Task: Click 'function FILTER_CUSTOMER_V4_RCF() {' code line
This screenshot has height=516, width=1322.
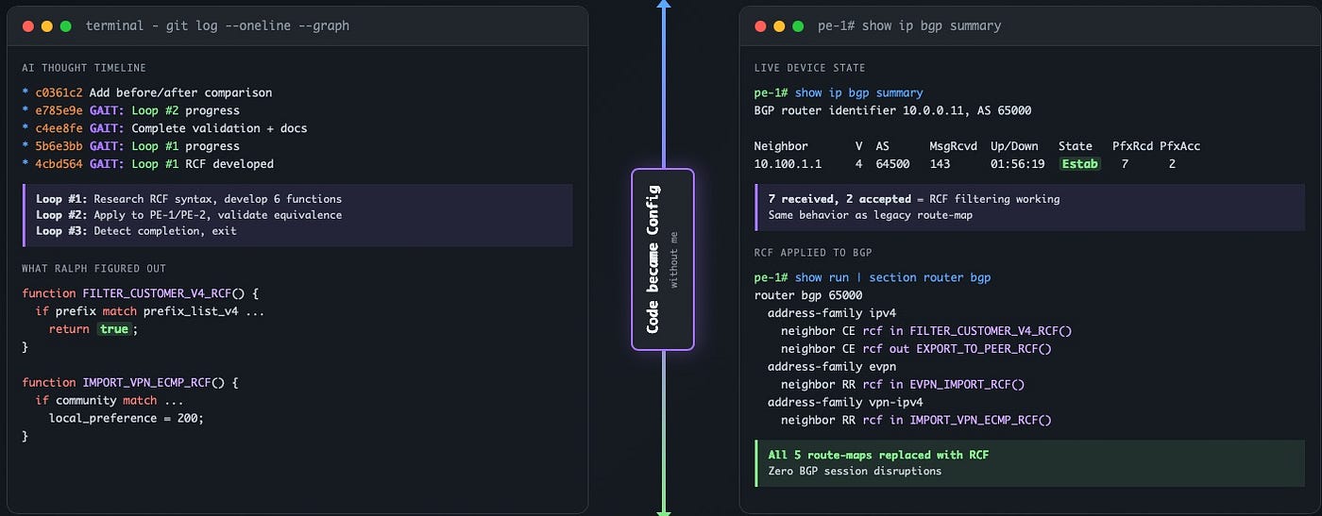Action: tap(140, 293)
